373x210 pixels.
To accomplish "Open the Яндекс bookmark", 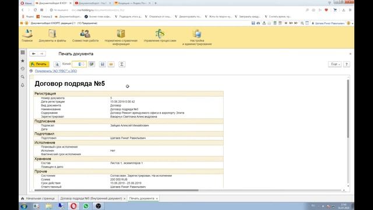I will [x=27, y=17].
